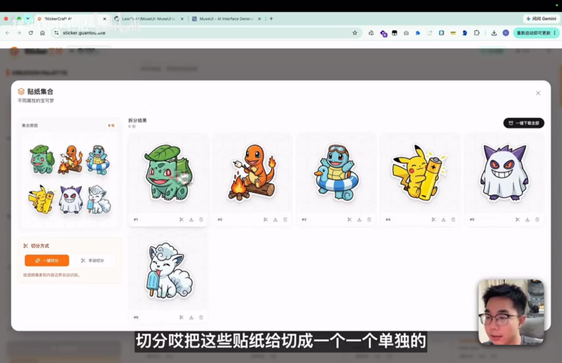
Task: Click the 6 张 count badge
Action: coord(112,125)
